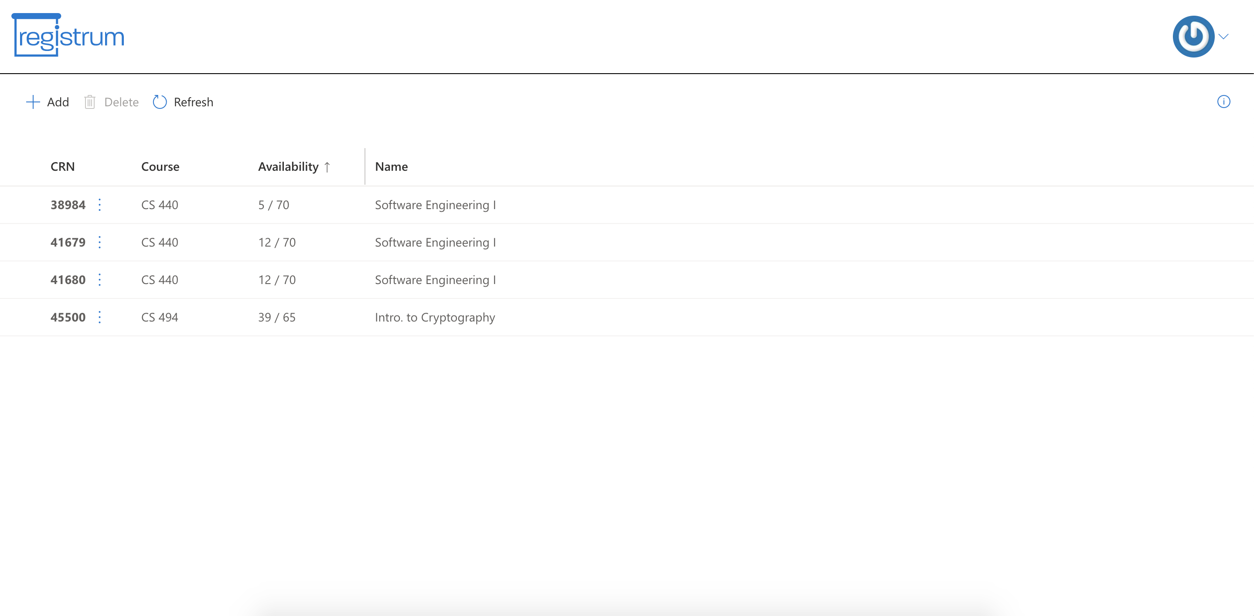Image resolution: width=1254 pixels, height=616 pixels.
Task: Select the Intro. to Cryptography row
Action: [435, 318]
